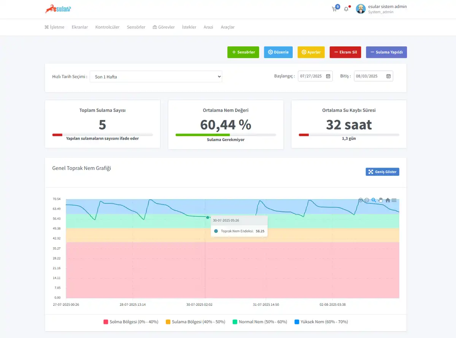Open the Arazi menu
Viewport: 456px width, 338px height.
(x=208, y=27)
